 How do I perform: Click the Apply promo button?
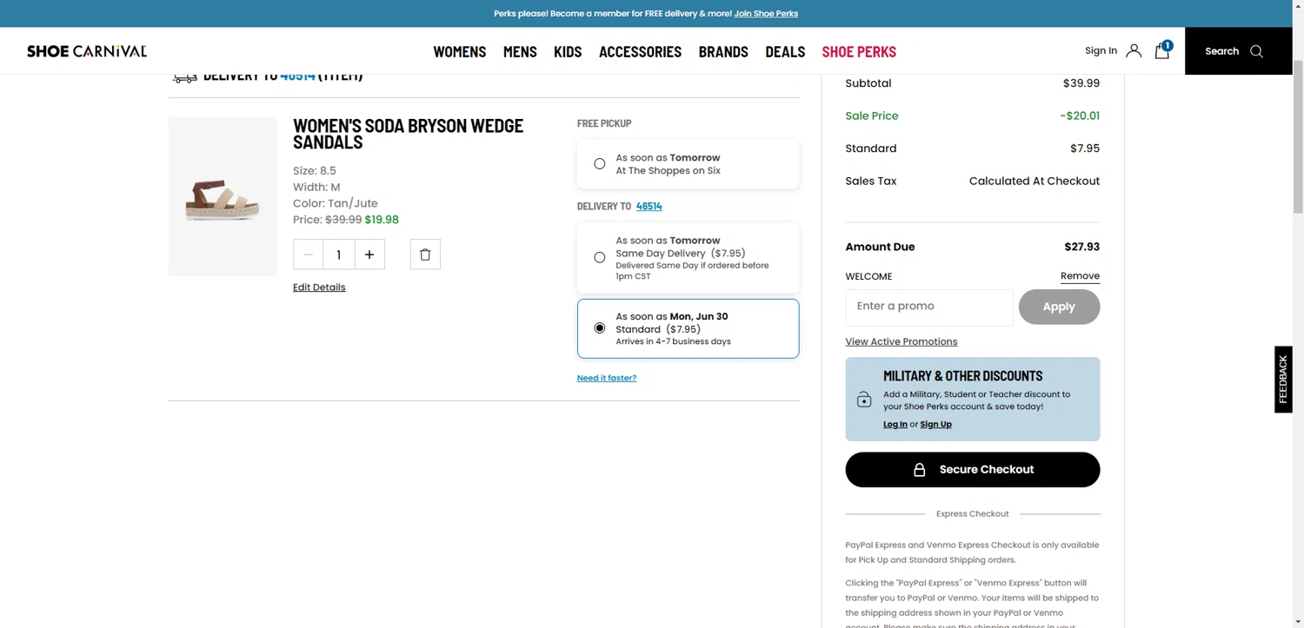(x=1059, y=307)
